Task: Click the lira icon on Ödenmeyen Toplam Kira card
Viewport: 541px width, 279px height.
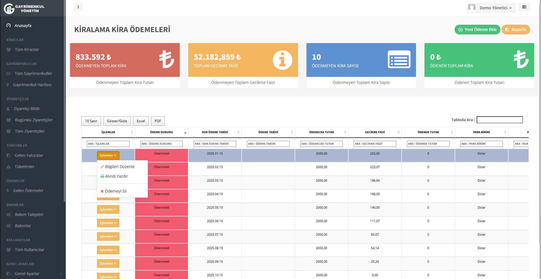Action: tap(167, 59)
